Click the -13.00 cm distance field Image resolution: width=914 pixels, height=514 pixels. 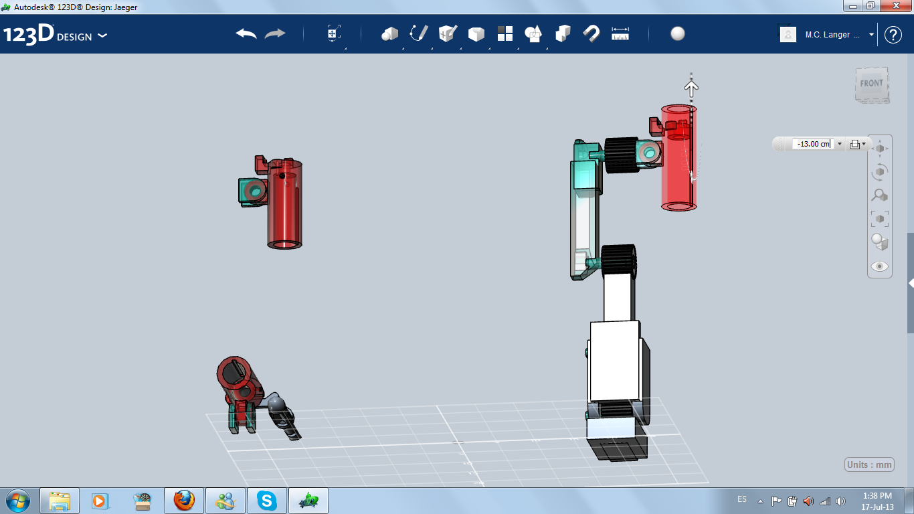[813, 144]
